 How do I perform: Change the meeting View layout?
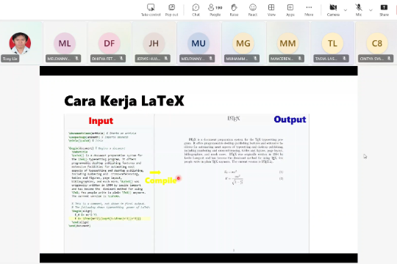pos(271,10)
